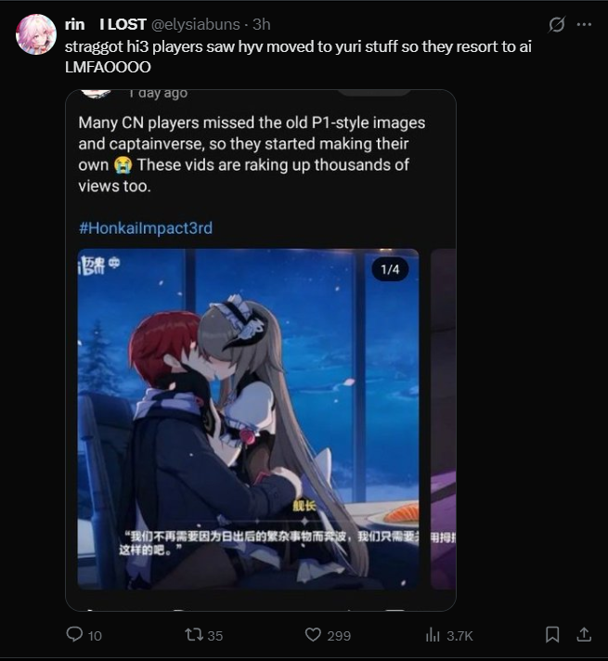This screenshot has width=608, height=661.
Task: Click the 299 likes count
Action: [339, 636]
